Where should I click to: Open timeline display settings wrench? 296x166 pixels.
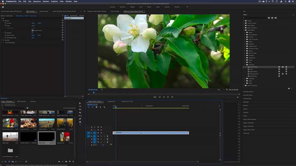click(x=104, y=107)
